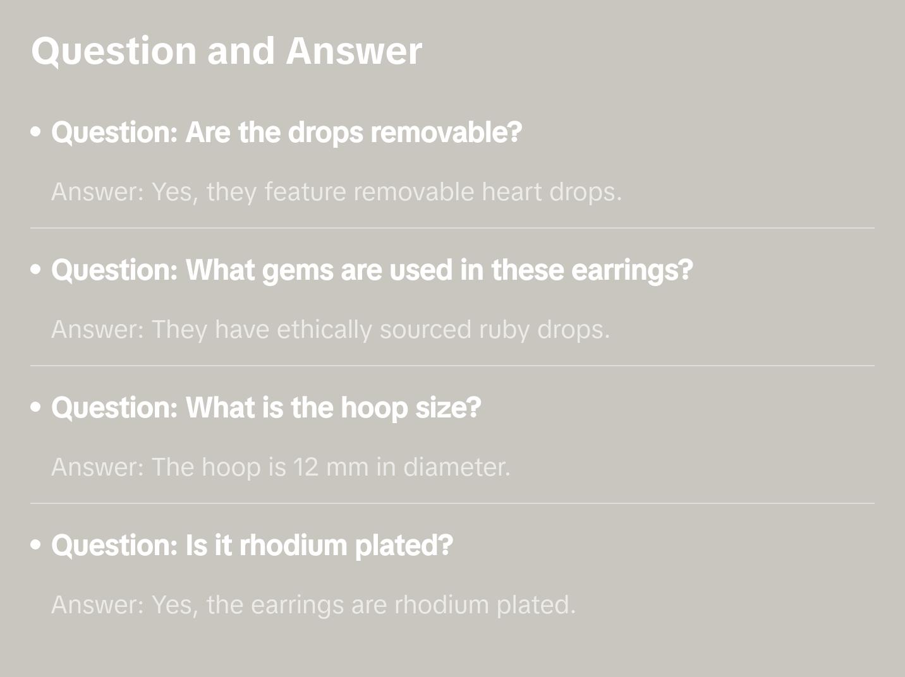
Task: Click the divider line below the ruby drops answer
Action: pos(452,366)
